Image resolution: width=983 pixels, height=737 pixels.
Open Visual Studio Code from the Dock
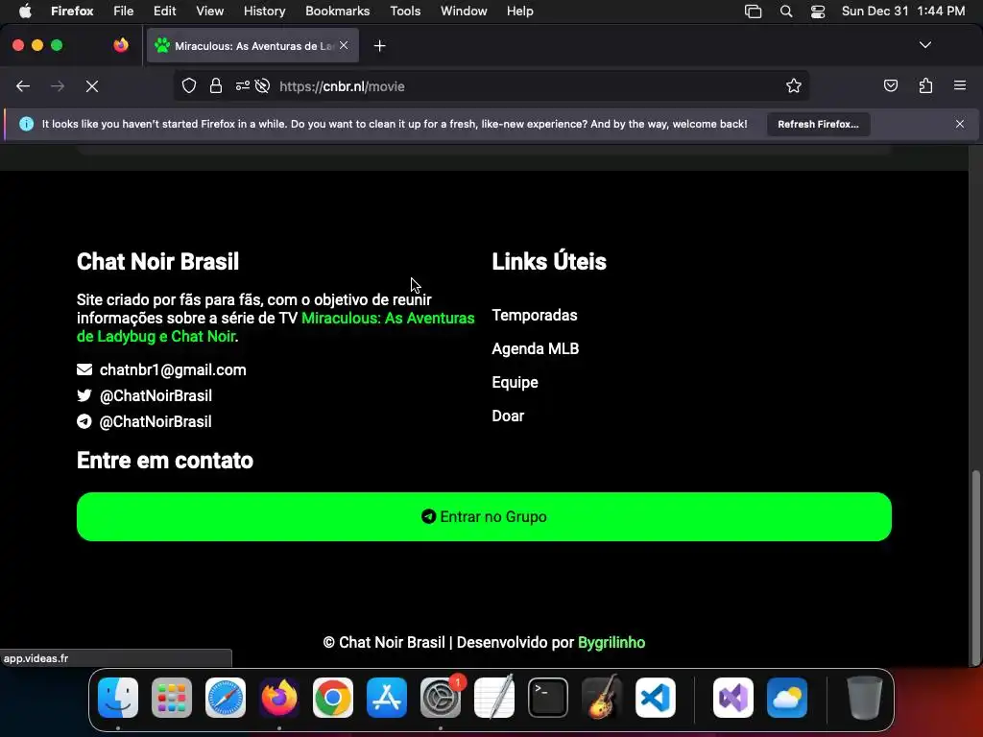[655, 697]
